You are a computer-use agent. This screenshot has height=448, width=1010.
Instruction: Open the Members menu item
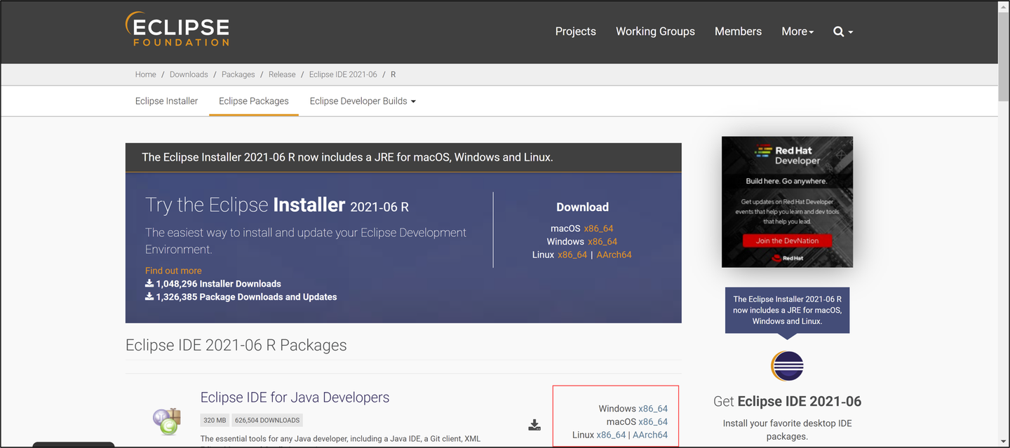tap(738, 32)
